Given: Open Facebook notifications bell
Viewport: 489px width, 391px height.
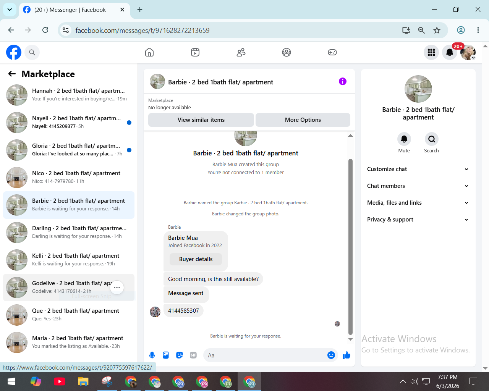Looking at the screenshot, I should [x=450, y=52].
